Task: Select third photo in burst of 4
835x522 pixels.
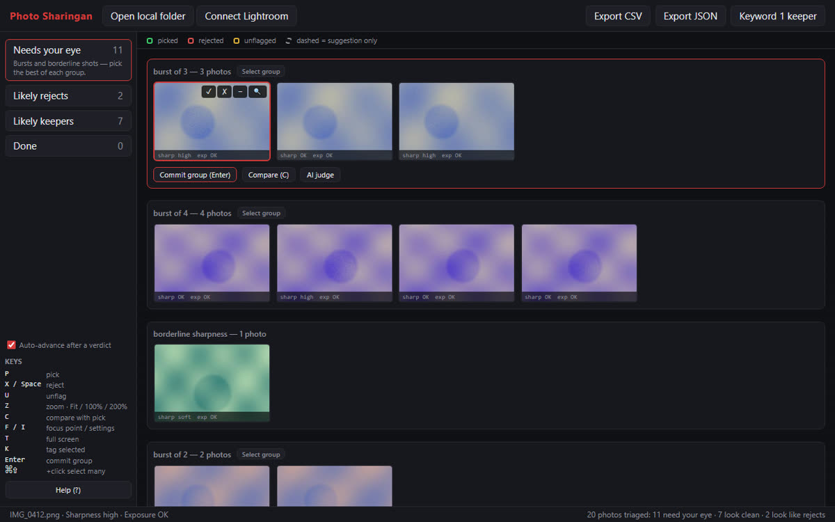Action: point(456,263)
